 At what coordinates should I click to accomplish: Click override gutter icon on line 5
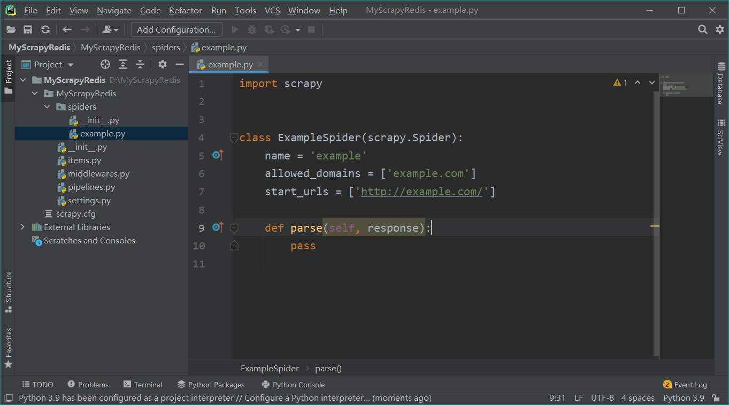218,155
